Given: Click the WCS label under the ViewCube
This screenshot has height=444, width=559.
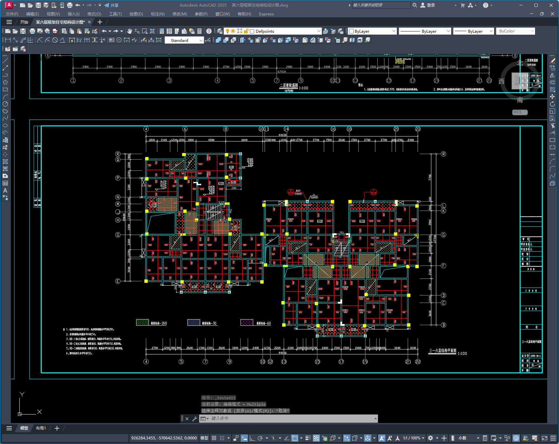Looking at the screenshot, I should coord(520,112).
